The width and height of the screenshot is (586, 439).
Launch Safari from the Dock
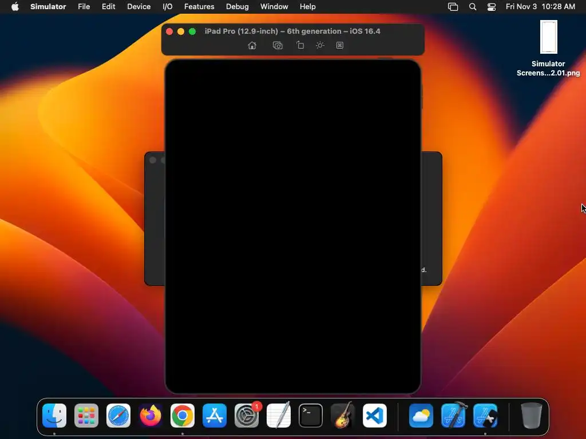(x=118, y=416)
